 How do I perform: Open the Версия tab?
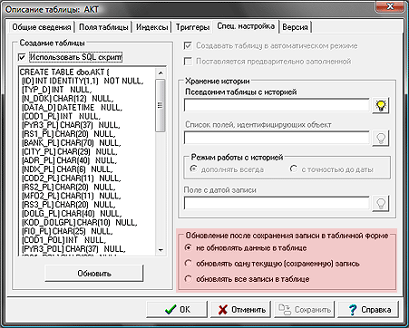(296, 27)
